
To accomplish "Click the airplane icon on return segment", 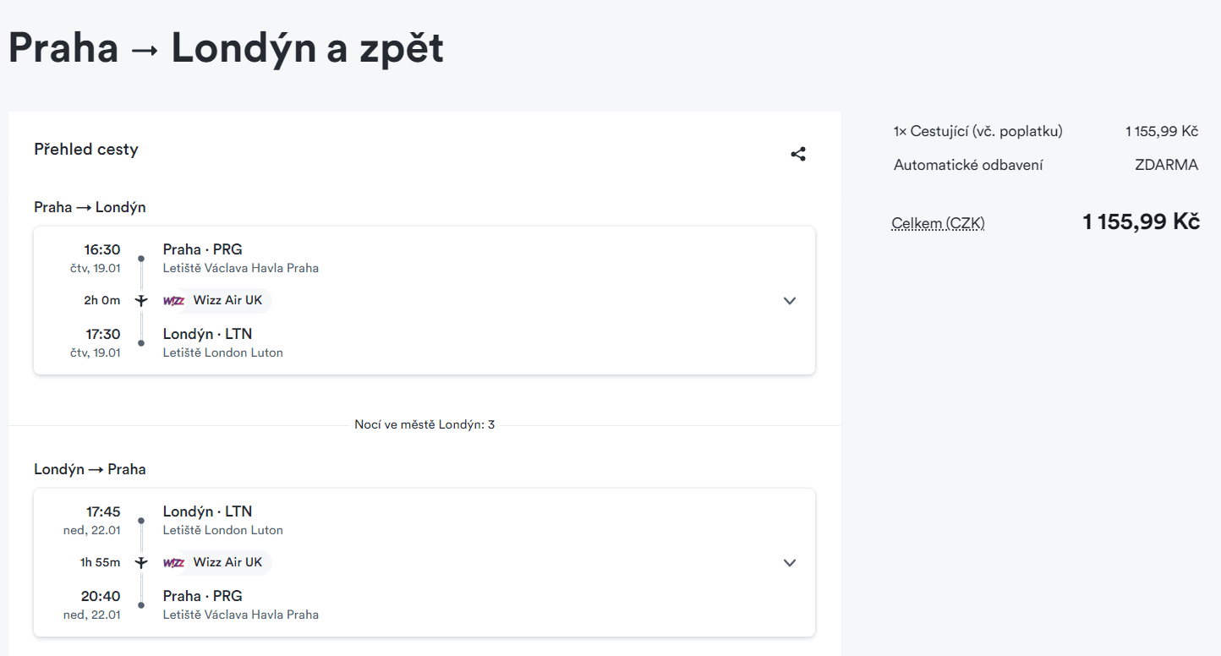I will coord(141,563).
